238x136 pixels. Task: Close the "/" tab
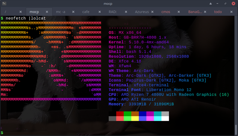pyautogui.click(x=21, y=12)
